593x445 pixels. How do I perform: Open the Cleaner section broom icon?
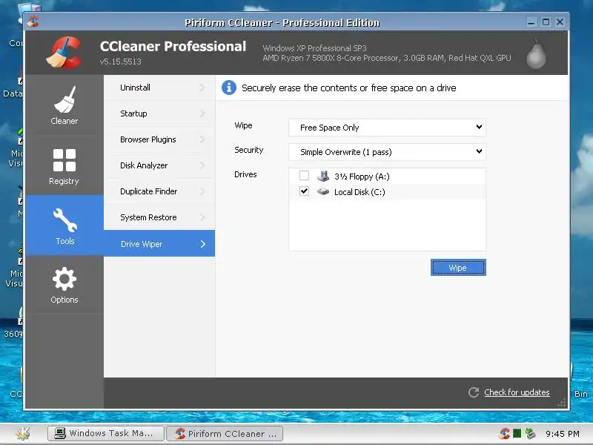coord(64,99)
